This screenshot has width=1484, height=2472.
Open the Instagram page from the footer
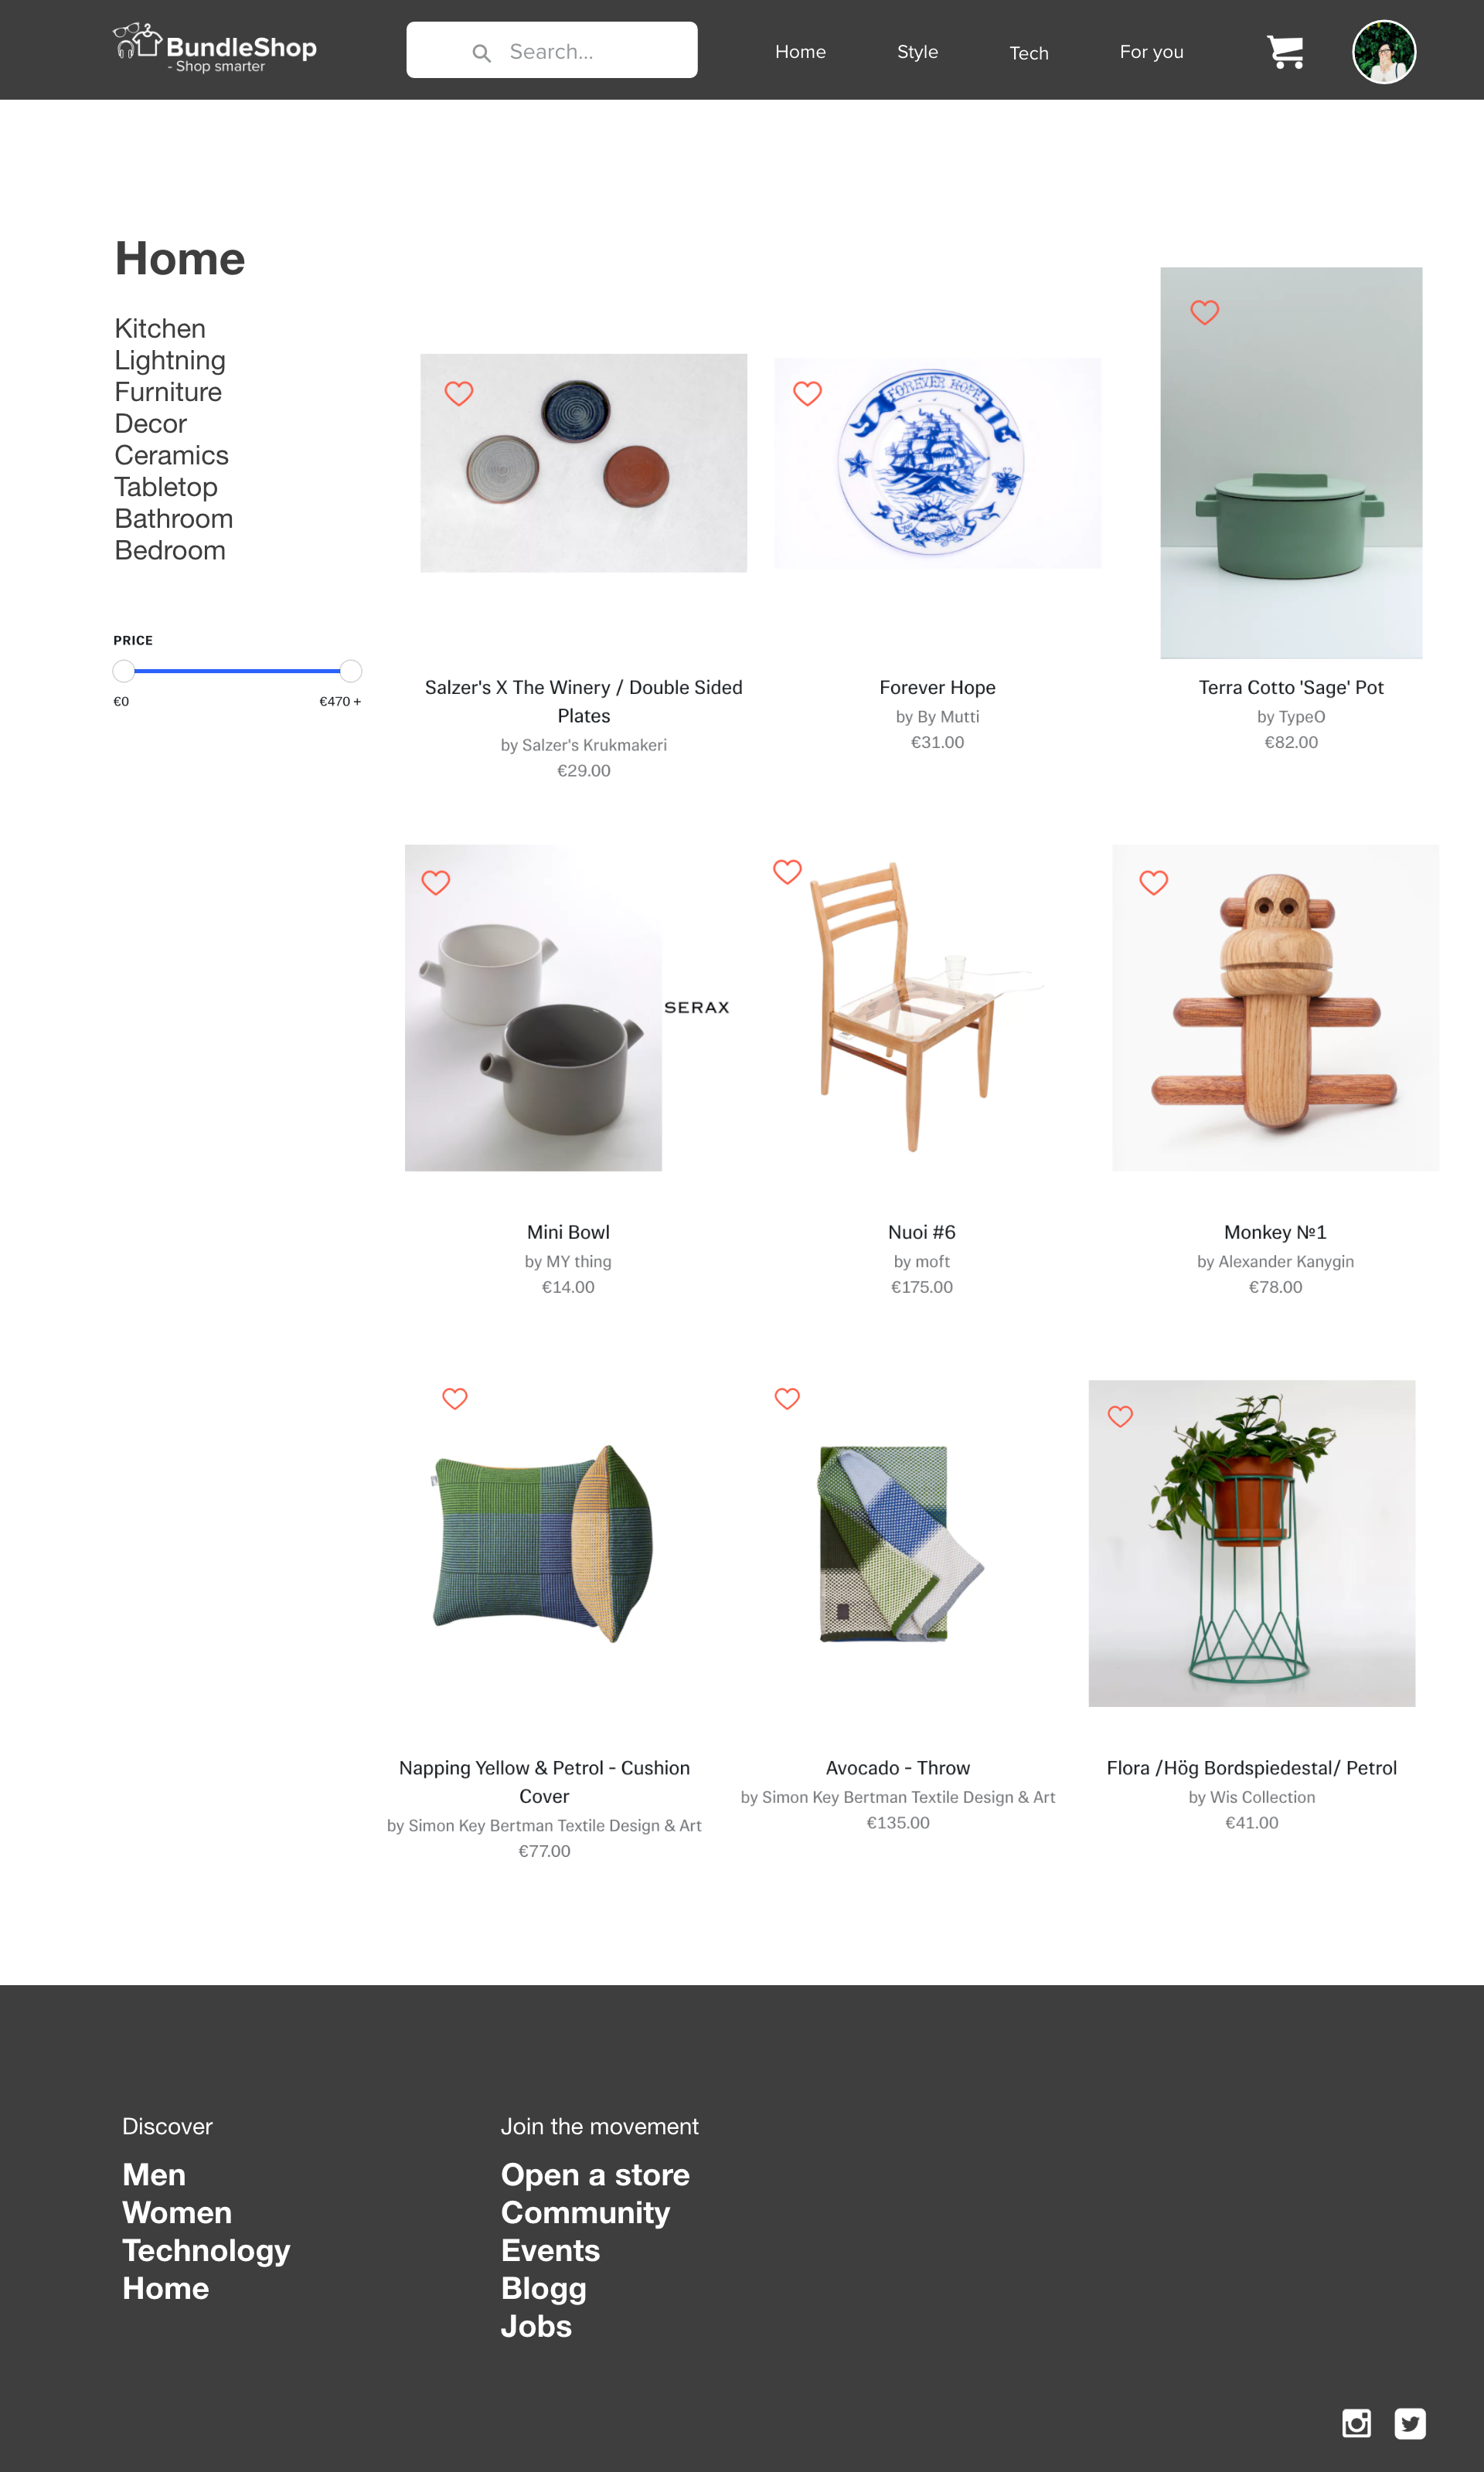(1356, 2423)
